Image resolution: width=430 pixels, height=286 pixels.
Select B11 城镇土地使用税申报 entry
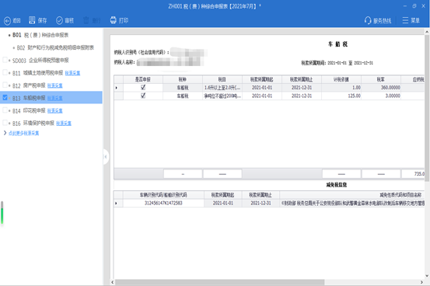(37, 73)
